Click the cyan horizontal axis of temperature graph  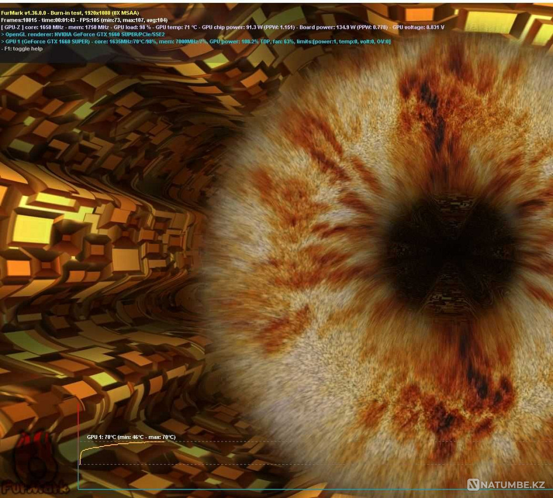[276, 489]
